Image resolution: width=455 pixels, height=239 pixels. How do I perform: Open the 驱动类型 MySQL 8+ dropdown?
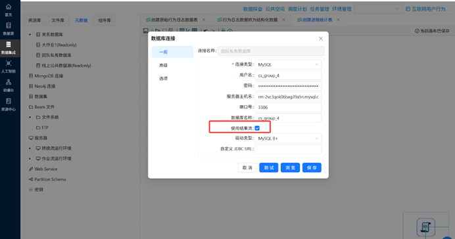pyautogui.click(x=288, y=139)
